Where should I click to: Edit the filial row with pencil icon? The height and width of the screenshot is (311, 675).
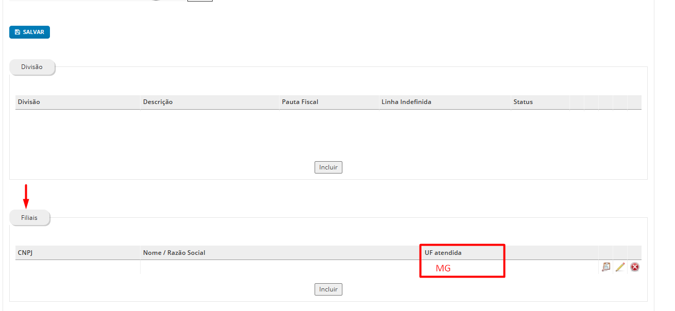point(620,267)
